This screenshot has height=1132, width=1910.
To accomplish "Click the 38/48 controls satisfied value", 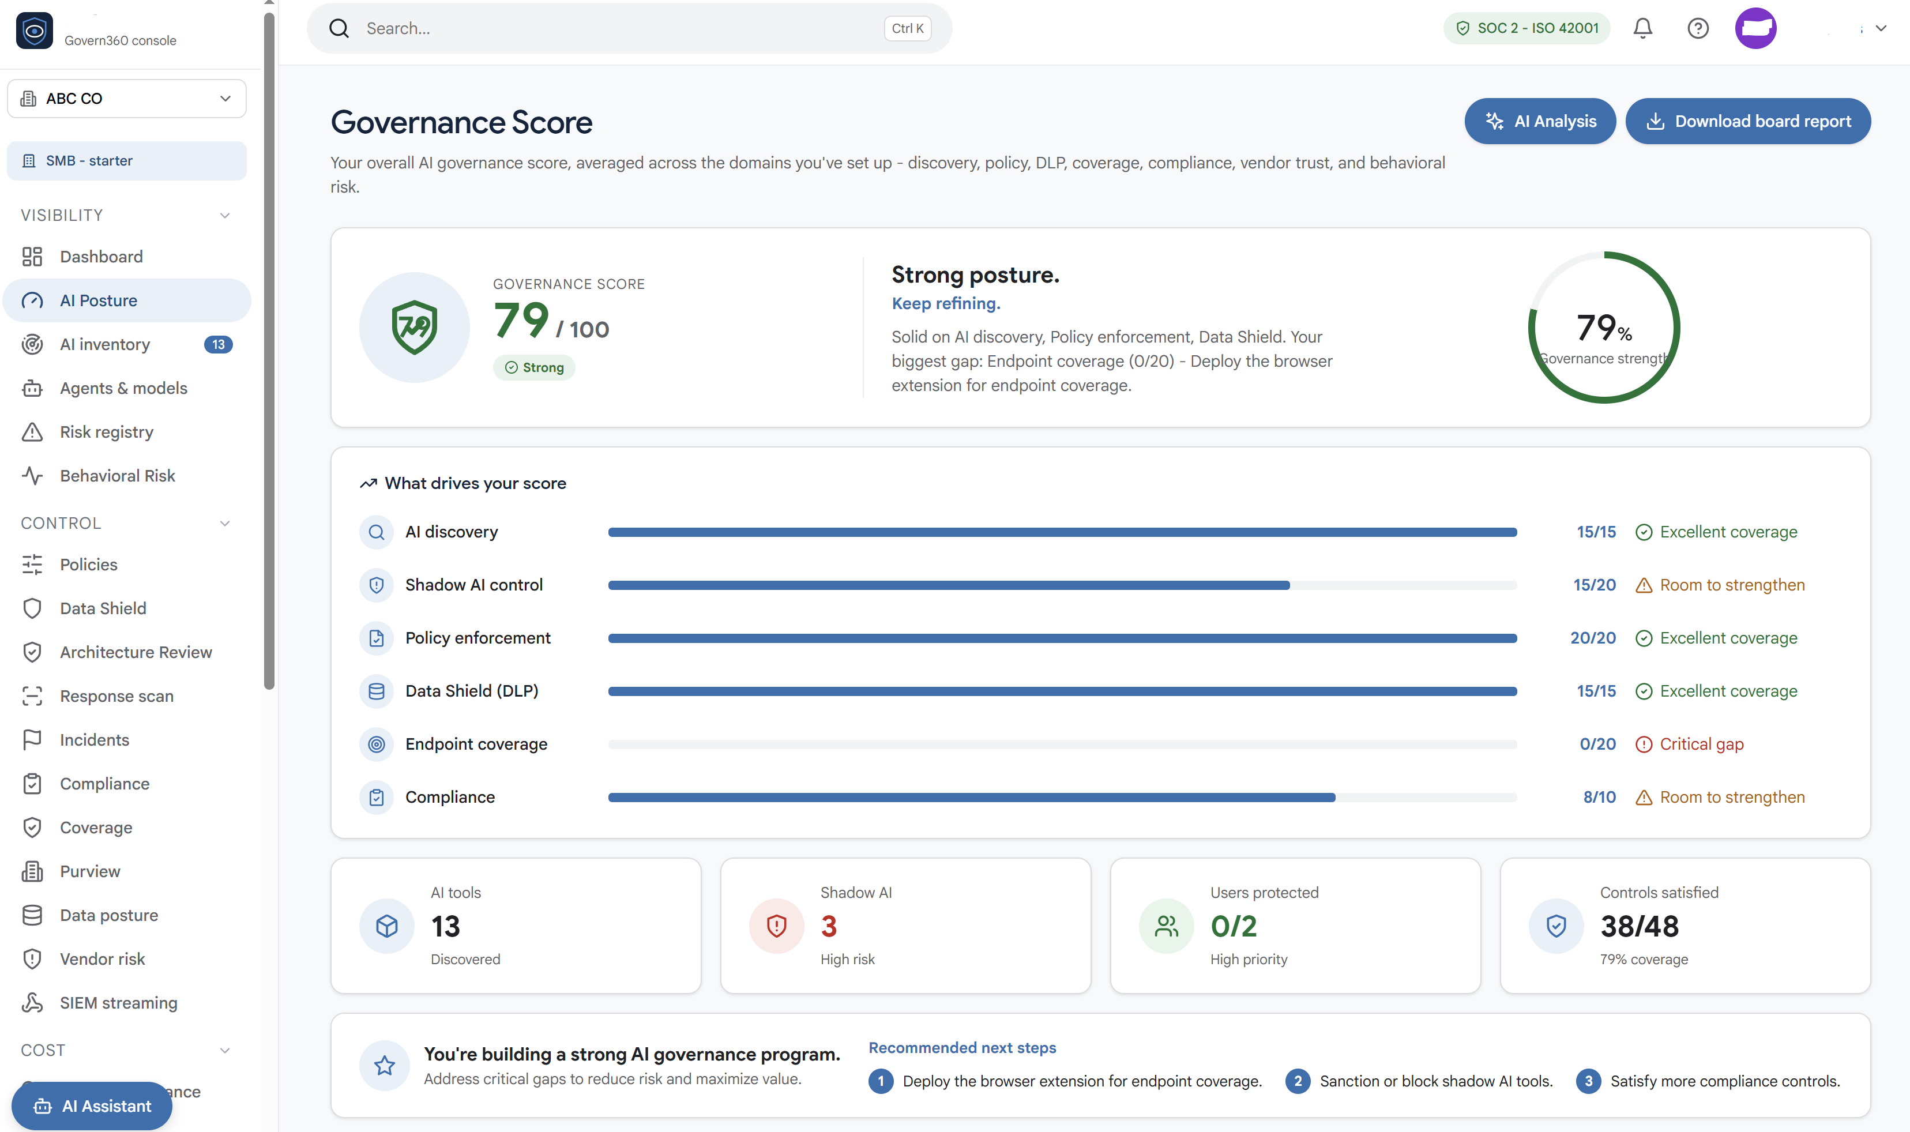I will pyautogui.click(x=1639, y=926).
